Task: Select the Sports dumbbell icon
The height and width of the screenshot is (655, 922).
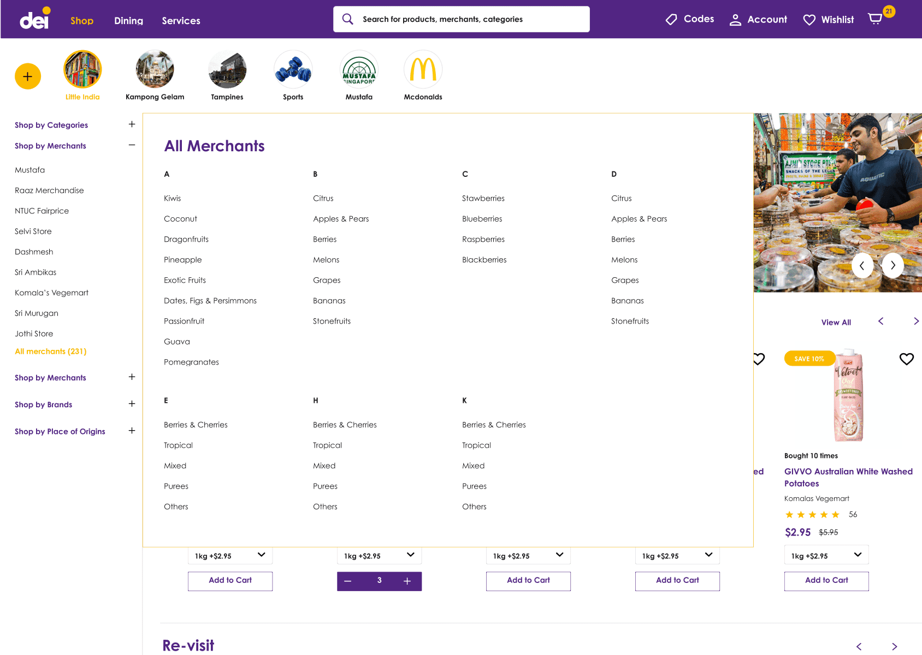Action: point(293,69)
